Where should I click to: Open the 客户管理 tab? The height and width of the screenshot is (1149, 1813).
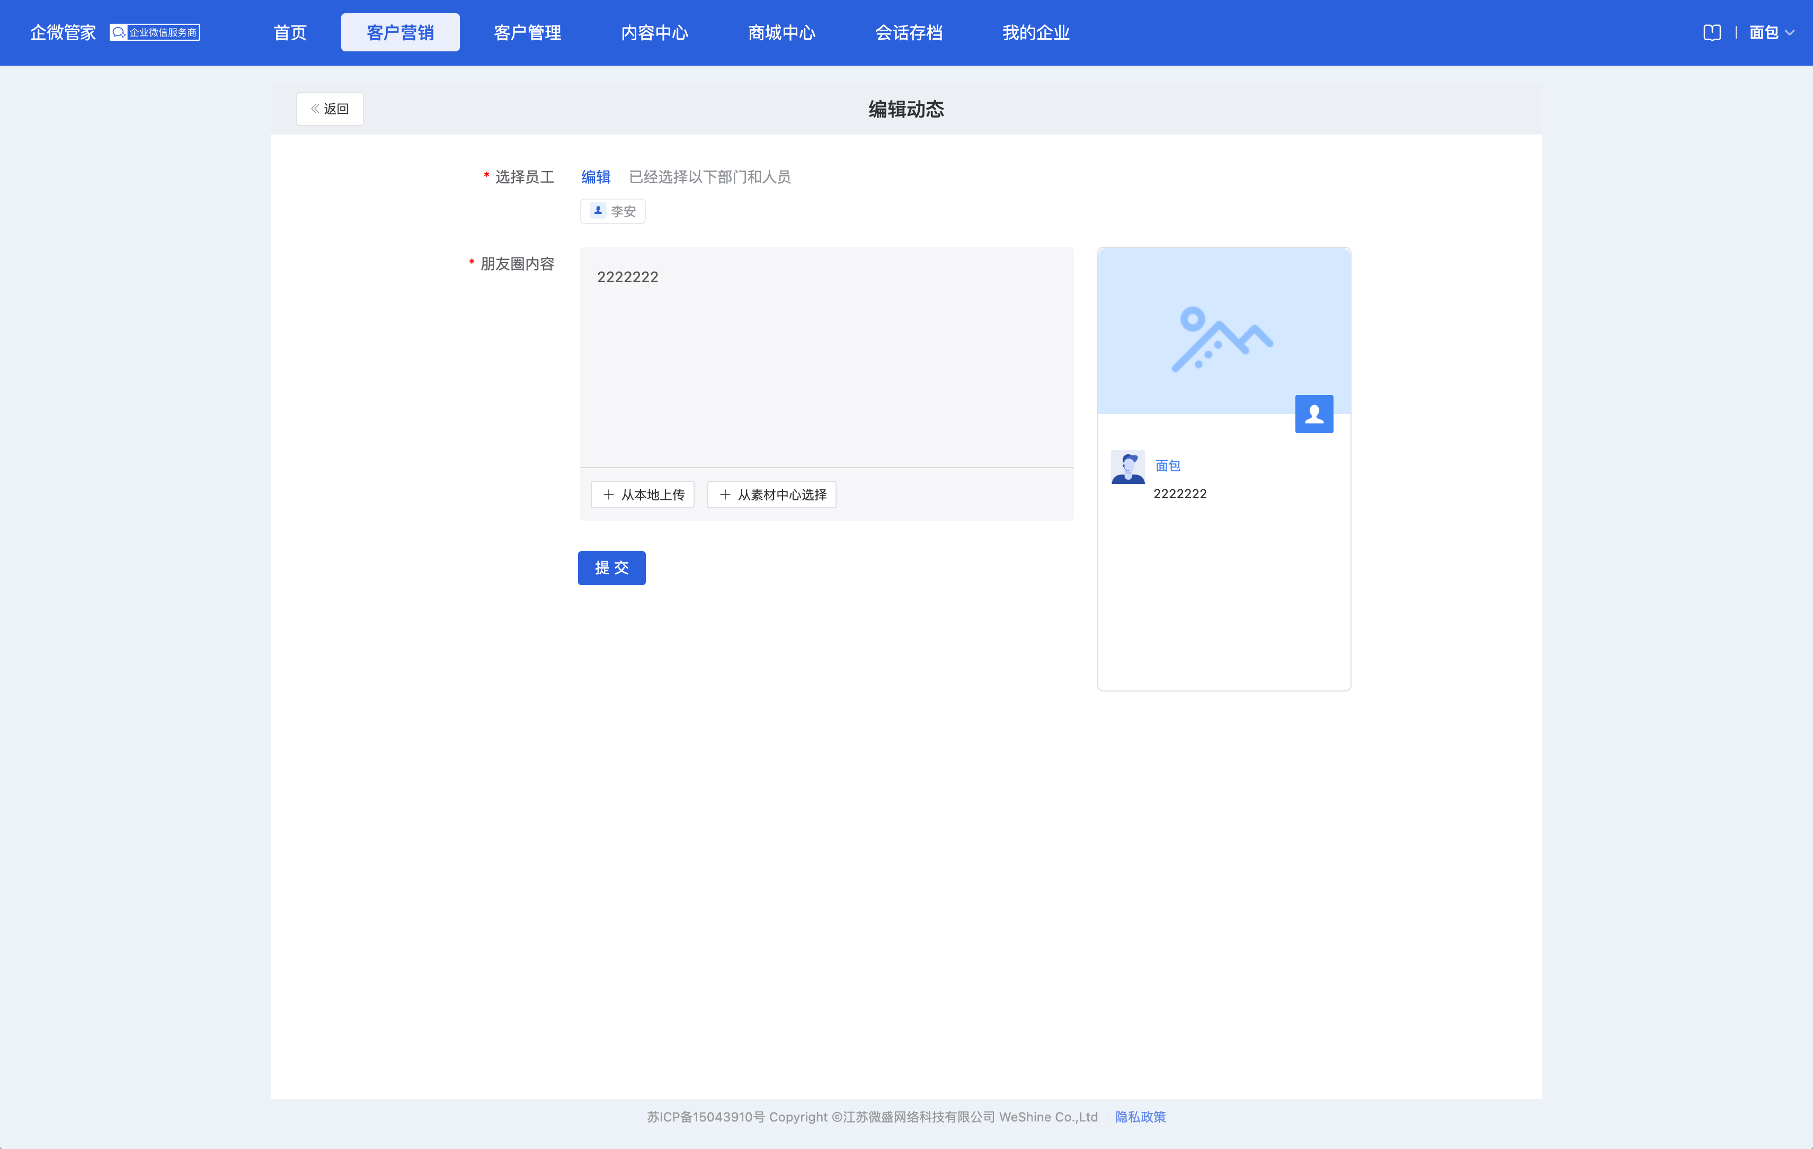point(527,32)
